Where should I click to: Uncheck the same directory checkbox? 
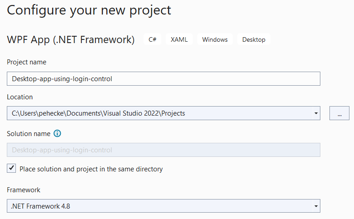pos(12,169)
